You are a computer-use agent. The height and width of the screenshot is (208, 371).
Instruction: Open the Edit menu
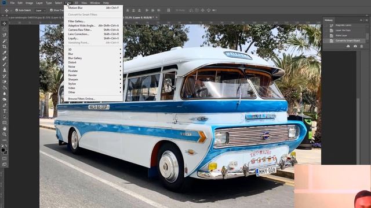click(x=20, y=3)
